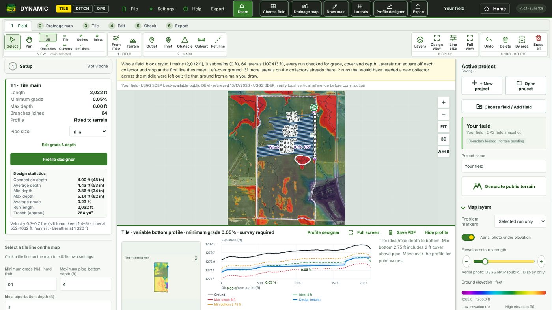Click the Undo arrow
This screenshot has width=552, height=310.
click(x=489, y=42)
